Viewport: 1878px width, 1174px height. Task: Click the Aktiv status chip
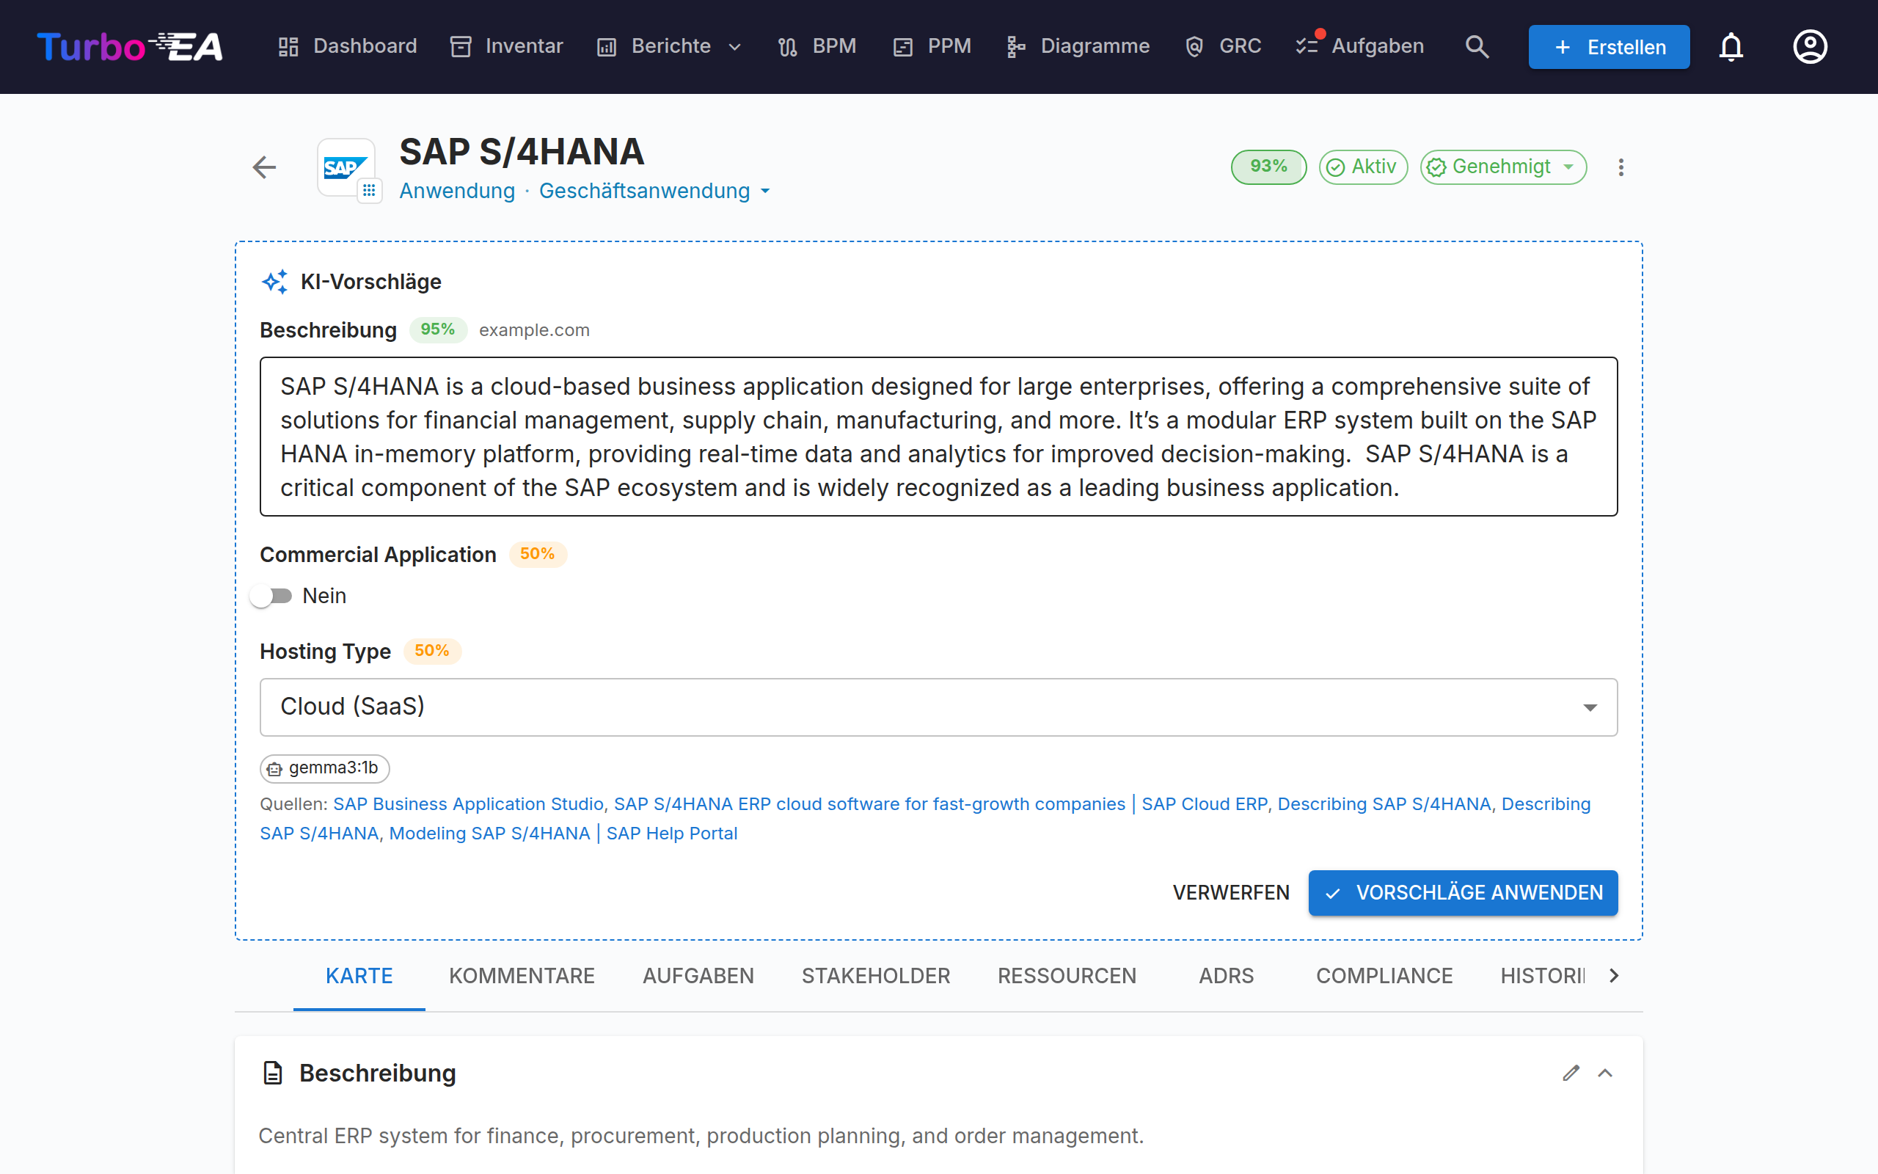coord(1363,167)
